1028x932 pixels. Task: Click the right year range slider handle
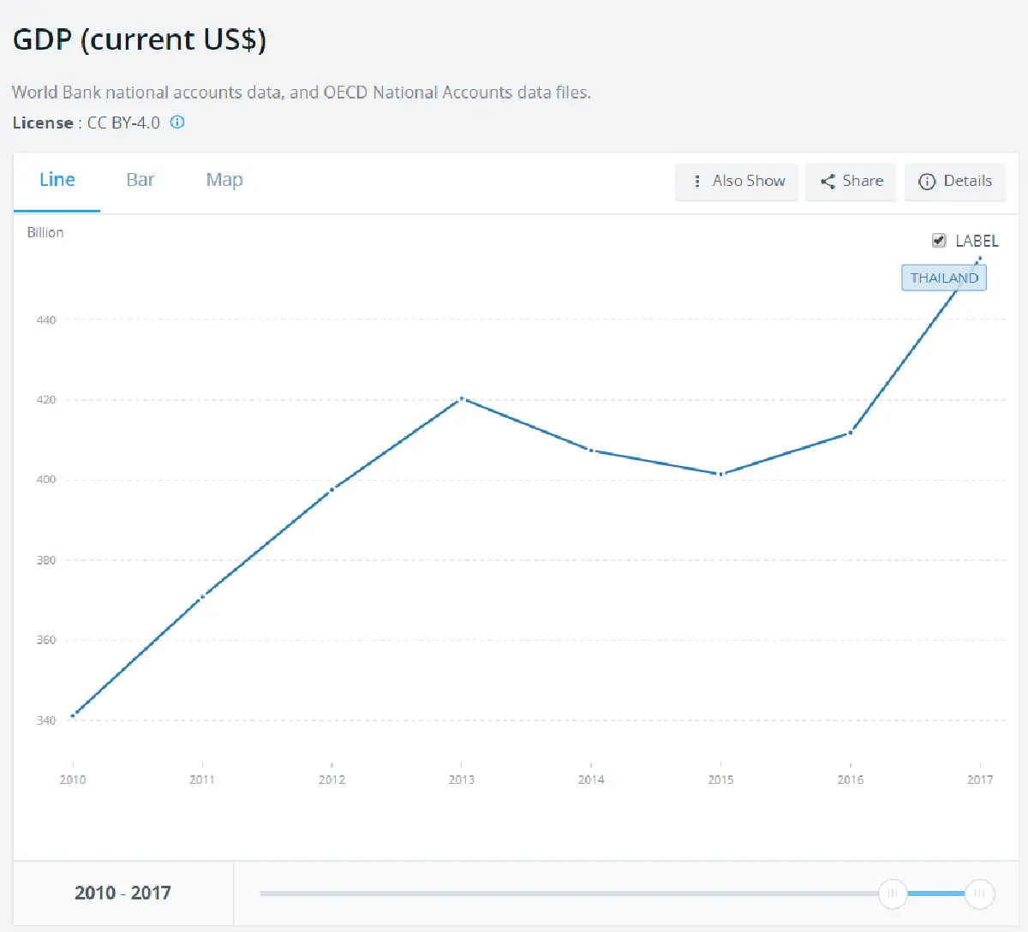(x=979, y=893)
